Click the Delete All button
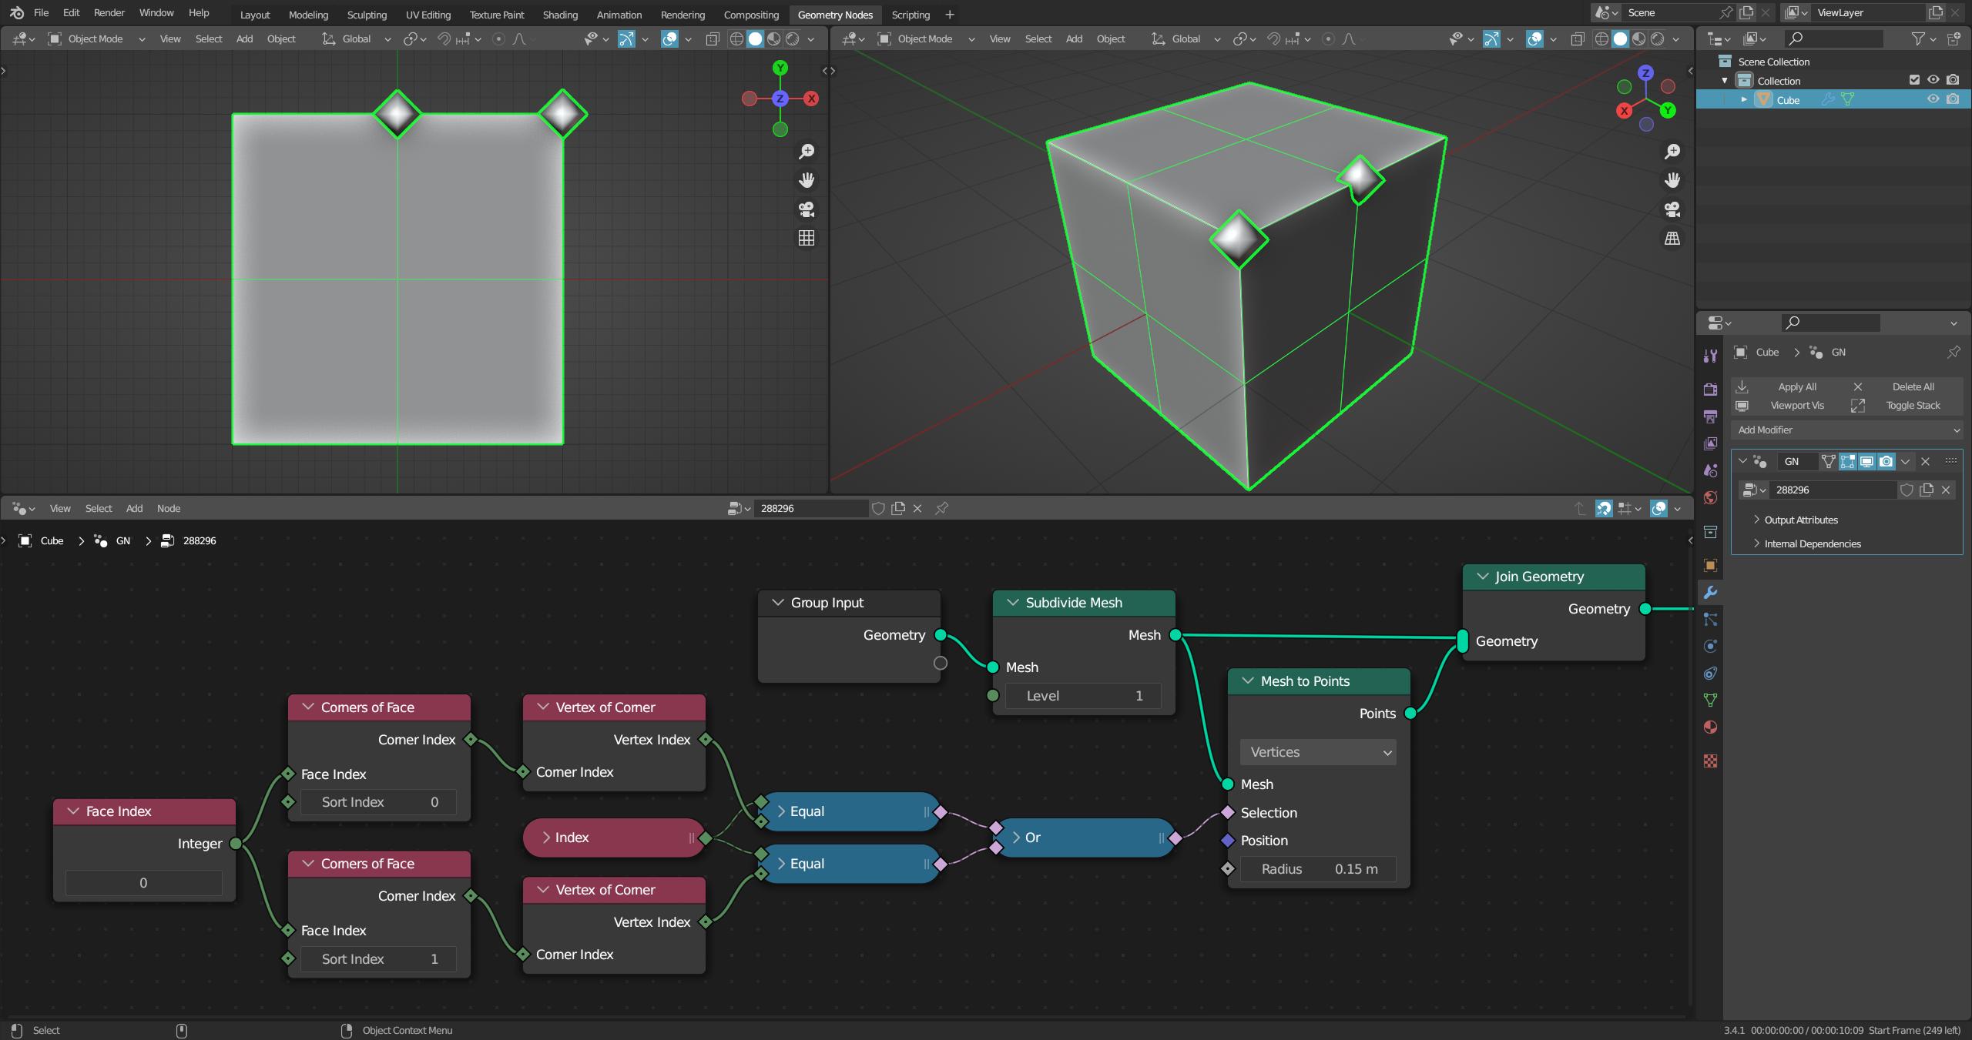 coord(1913,386)
